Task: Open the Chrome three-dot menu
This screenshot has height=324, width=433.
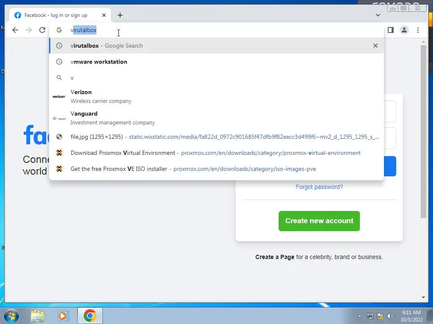Action: pos(418,30)
